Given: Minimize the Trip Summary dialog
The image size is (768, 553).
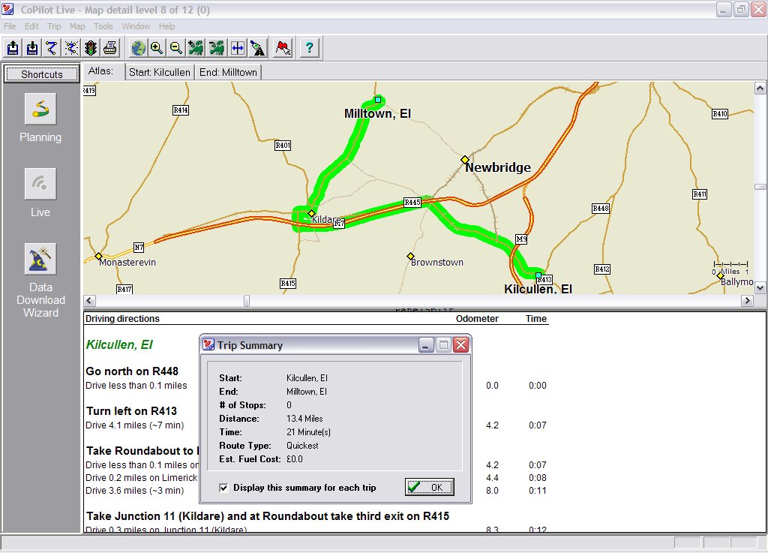Looking at the screenshot, I should pos(426,345).
